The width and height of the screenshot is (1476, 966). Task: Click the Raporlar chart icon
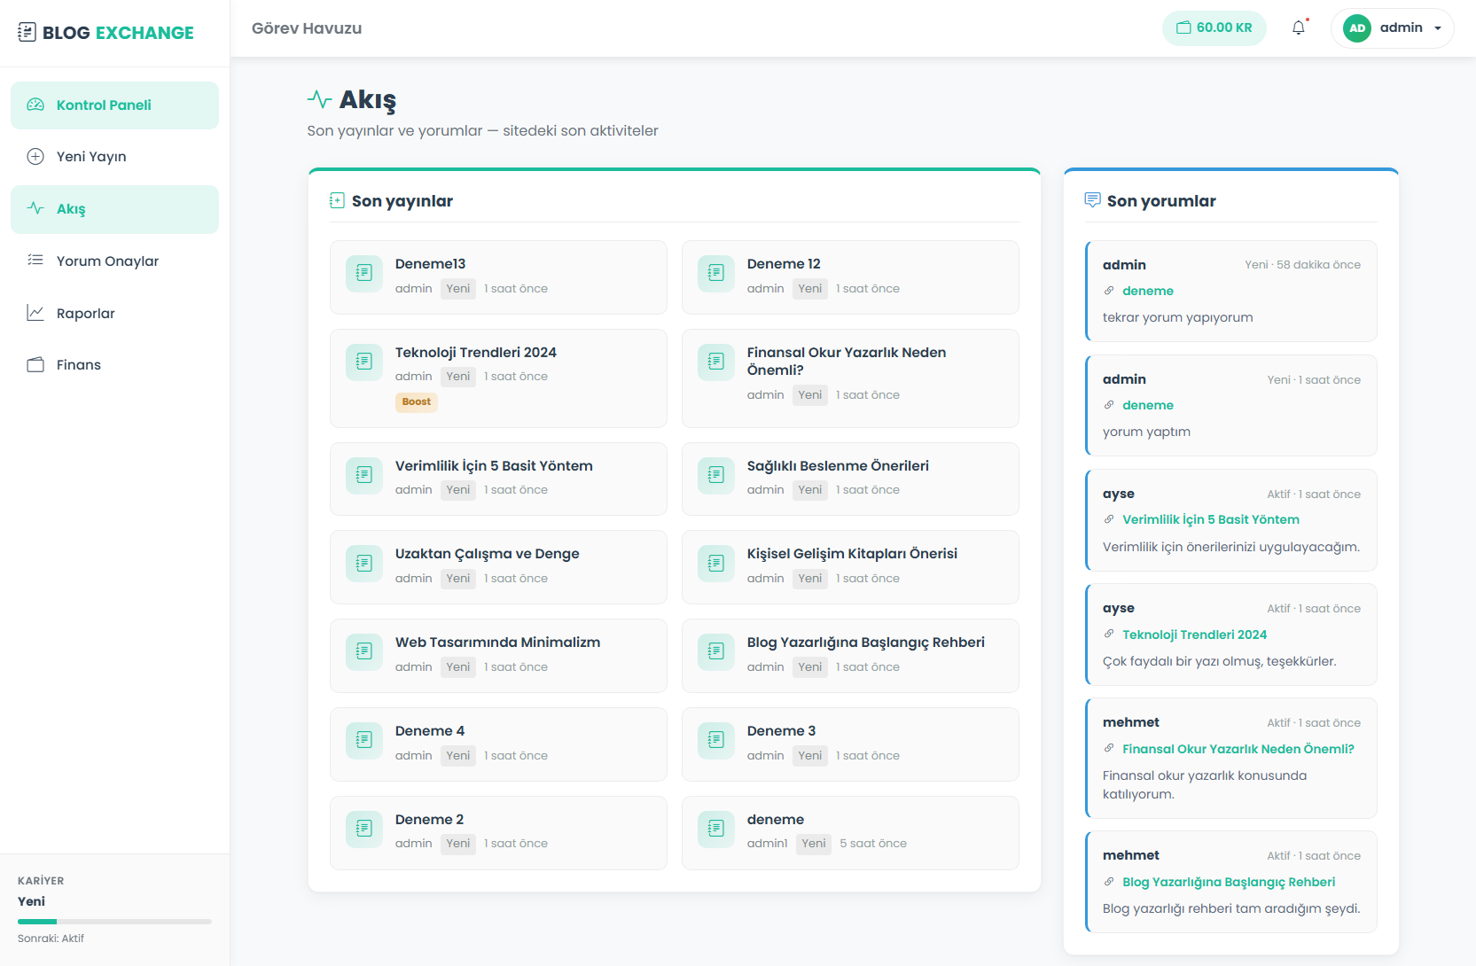(35, 313)
